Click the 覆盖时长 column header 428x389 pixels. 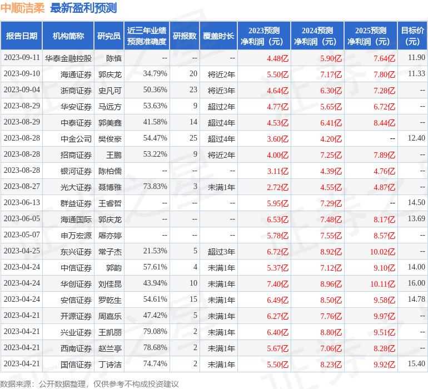pos(218,36)
